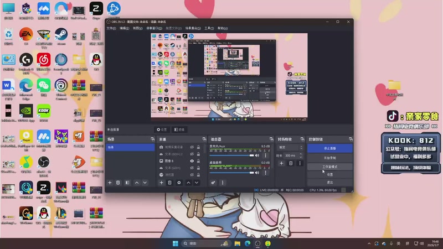Move source down arrow in 来源 panel
The image size is (443, 249).
pos(197,183)
